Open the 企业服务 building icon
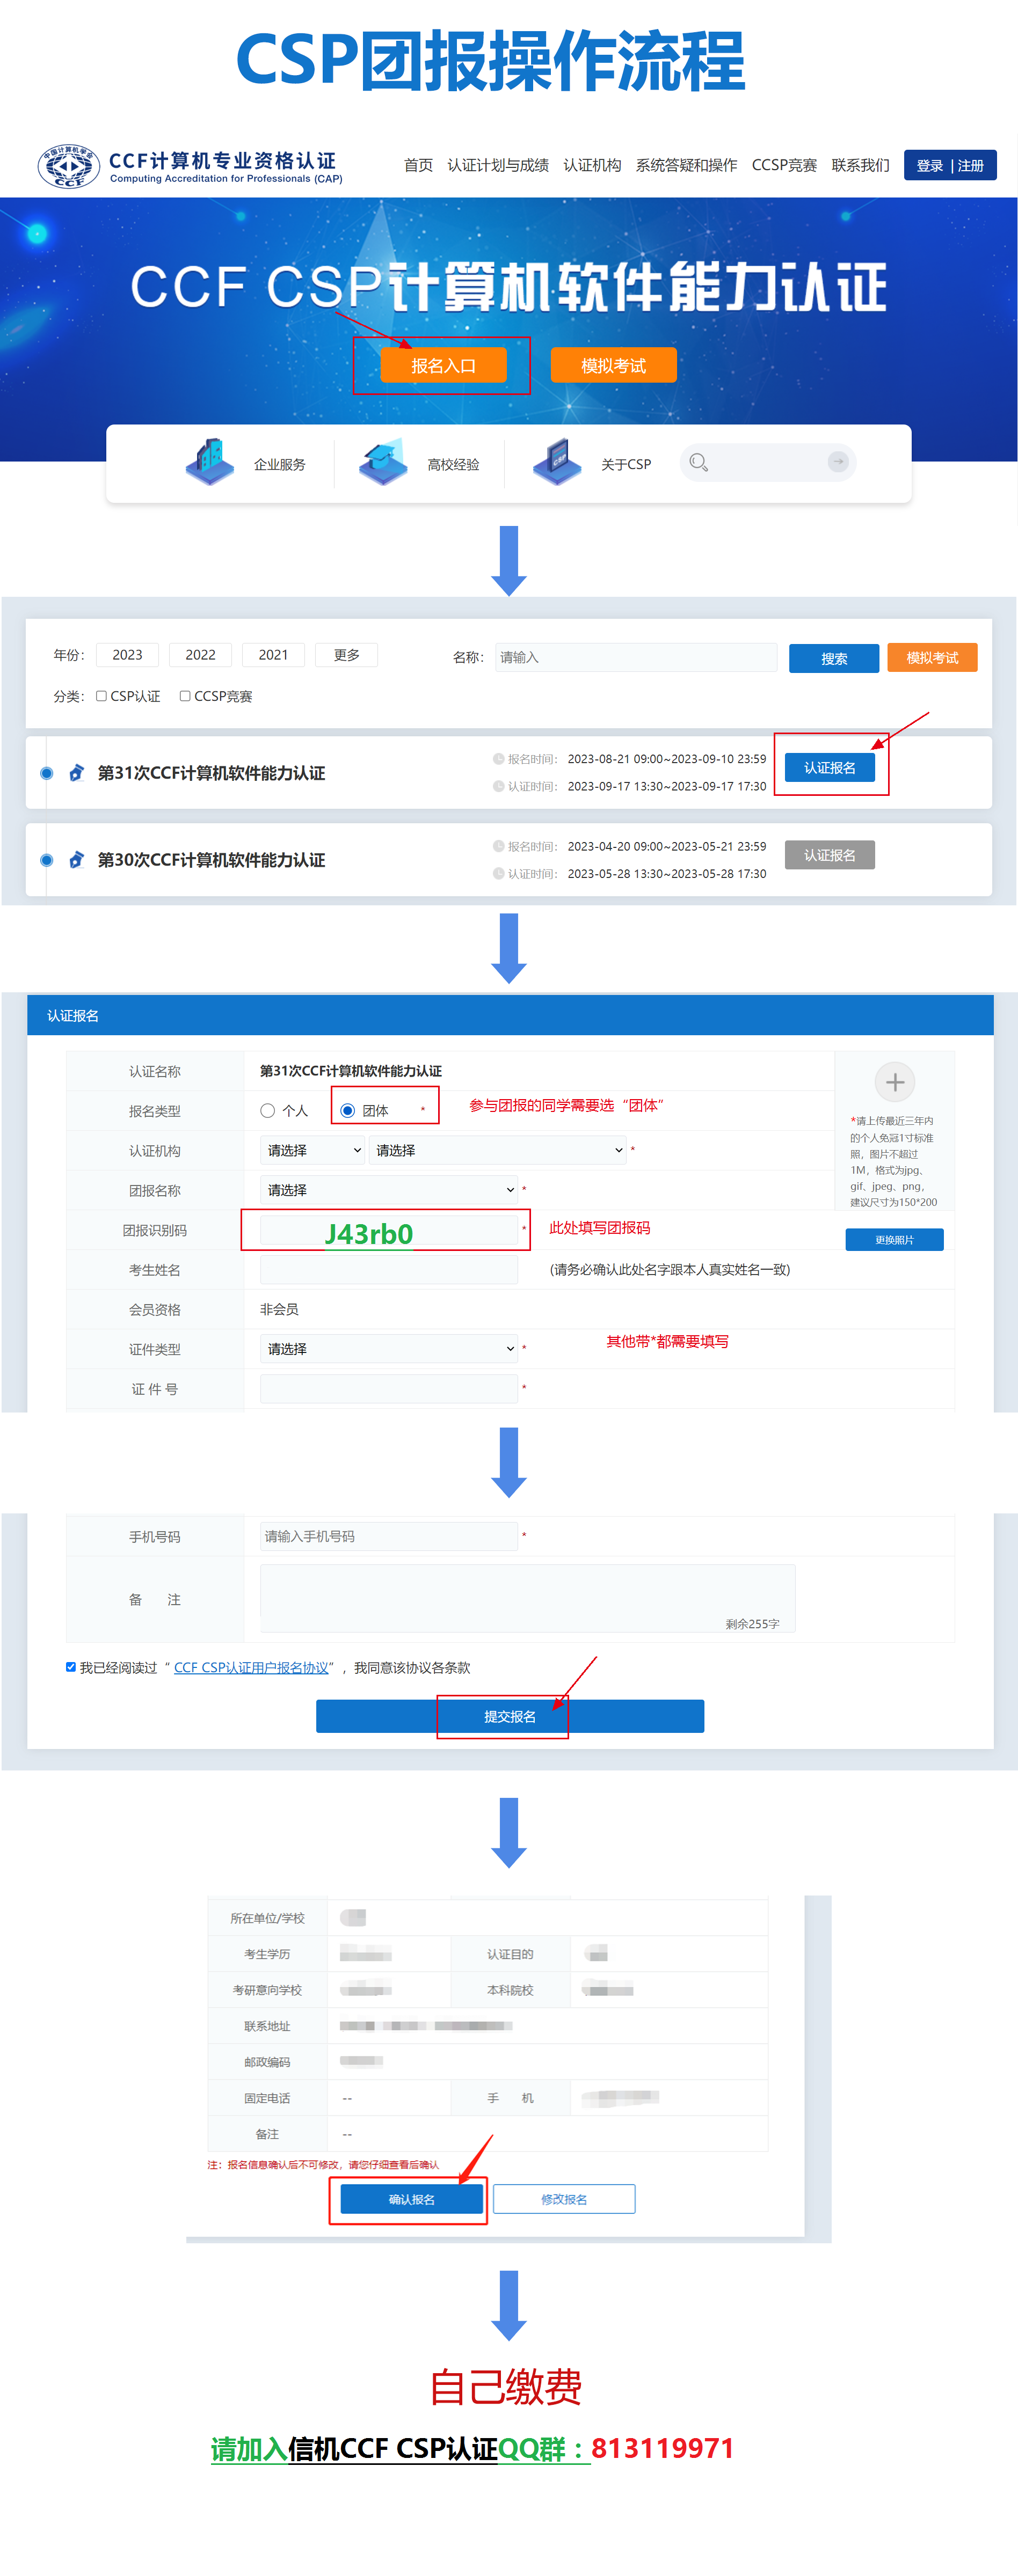 (210, 463)
